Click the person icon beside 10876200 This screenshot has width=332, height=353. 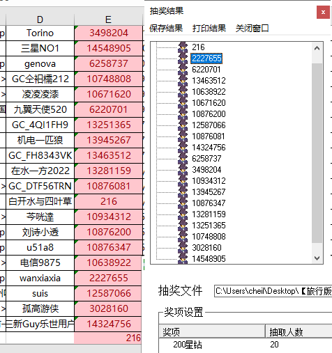pyautogui.click(x=183, y=114)
